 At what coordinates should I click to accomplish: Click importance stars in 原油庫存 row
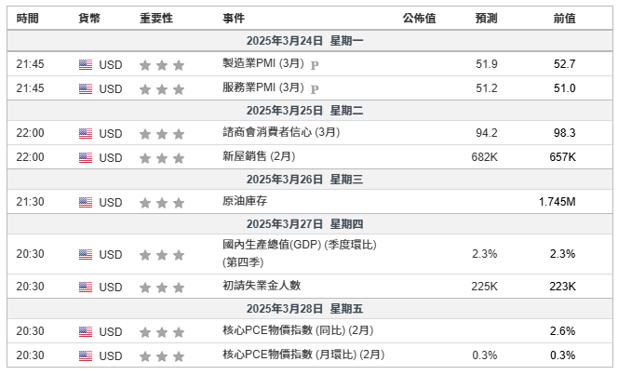coord(162,203)
